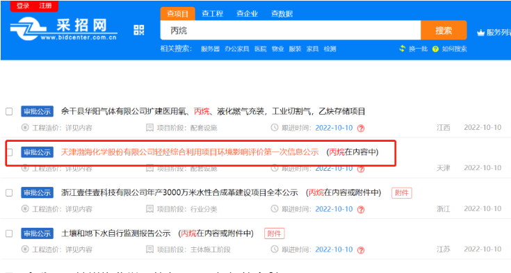
Task: Click related search term 服装
Action: click(x=295, y=49)
